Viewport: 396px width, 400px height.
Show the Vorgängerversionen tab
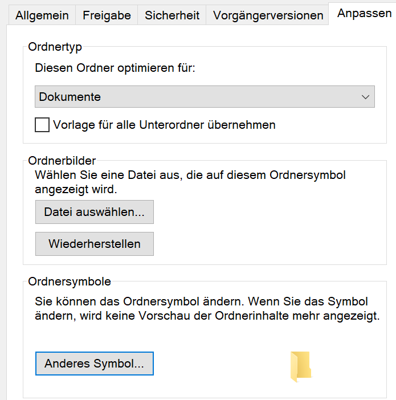pyautogui.click(x=268, y=15)
